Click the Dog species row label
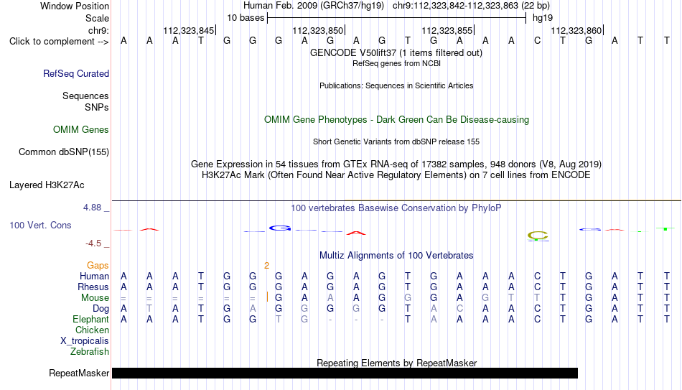Viewport: 682px width, 390px height. pos(101,309)
